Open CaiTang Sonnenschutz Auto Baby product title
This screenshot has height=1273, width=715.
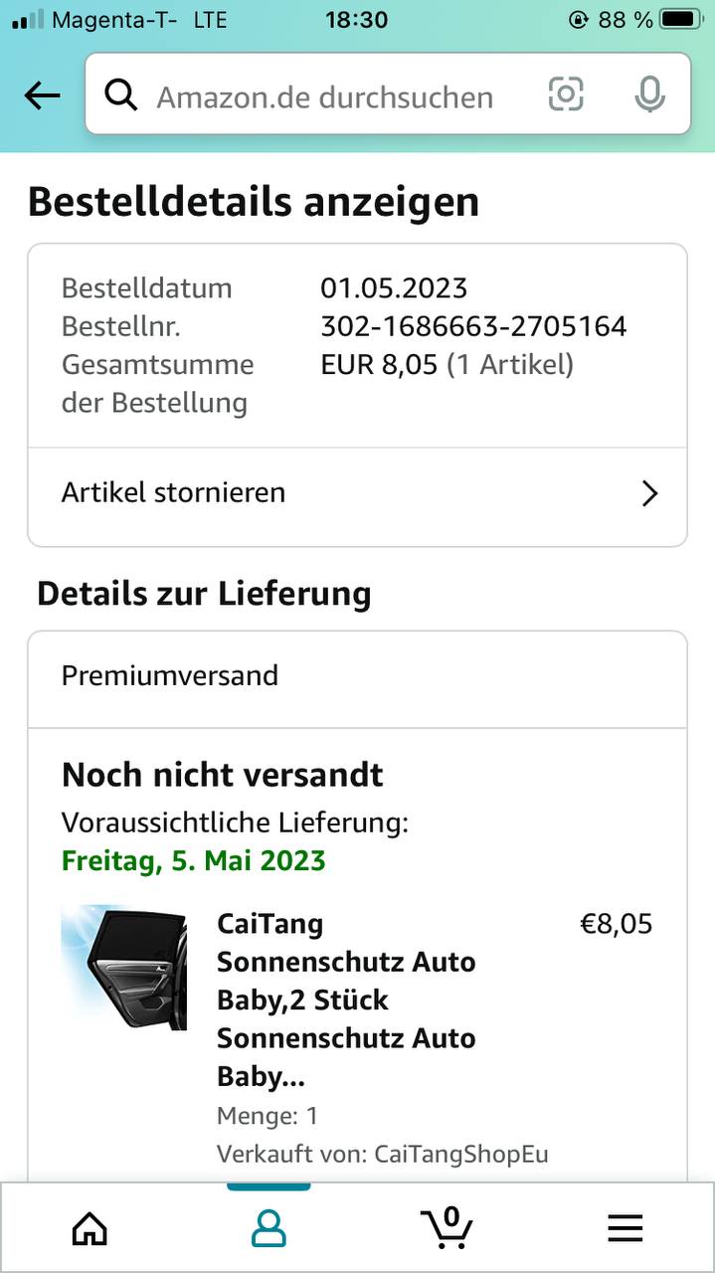tap(346, 1000)
